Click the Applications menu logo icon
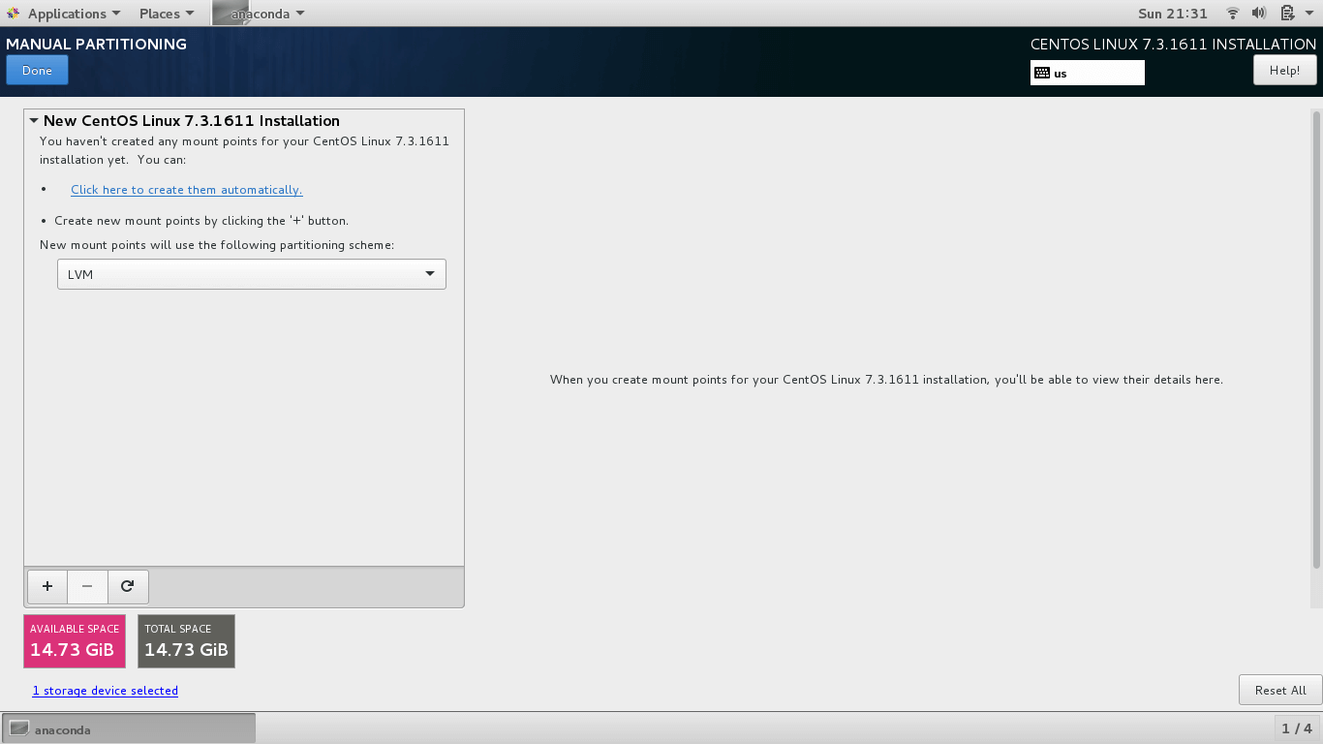Screen dimensions: 1323x744 coord(13,14)
